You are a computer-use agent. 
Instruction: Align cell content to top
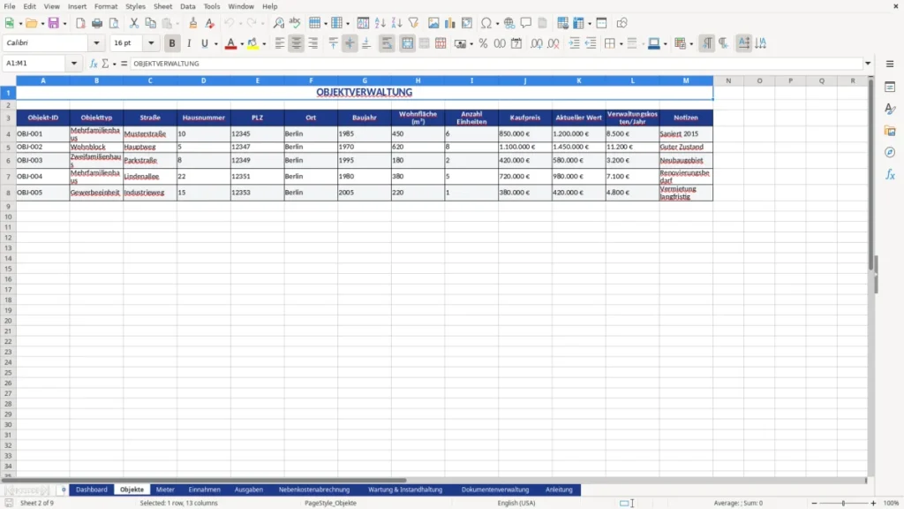click(x=333, y=43)
